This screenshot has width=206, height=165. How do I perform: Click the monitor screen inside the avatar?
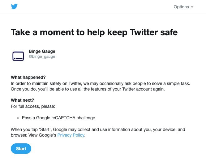pyautogui.click(x=18, y=56)
